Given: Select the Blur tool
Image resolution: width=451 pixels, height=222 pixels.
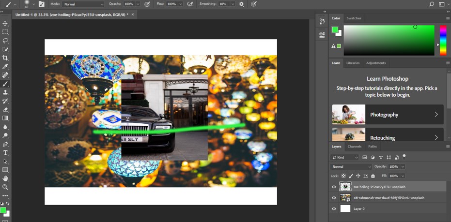Looking at the screenshot, I should (5, 127).
